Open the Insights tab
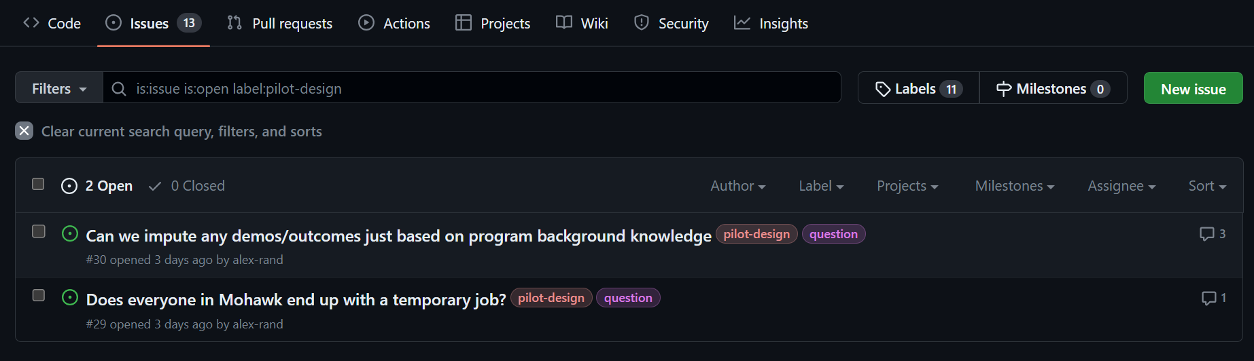 click(771, 23)
